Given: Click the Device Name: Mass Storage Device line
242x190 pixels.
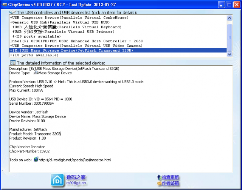Looking at the screenshot, I should click(x=38, y=116).
